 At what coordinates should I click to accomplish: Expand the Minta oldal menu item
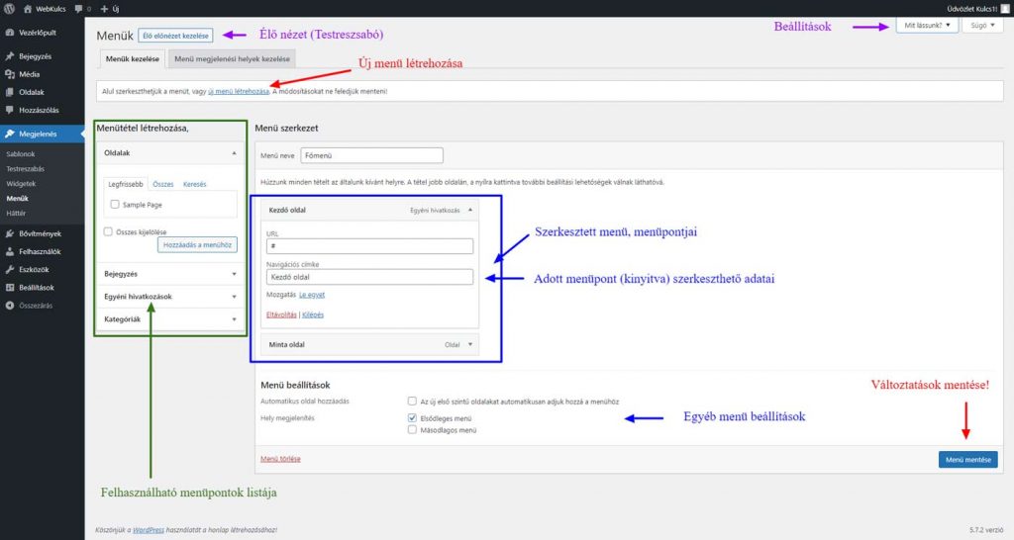tap(470, 345)
